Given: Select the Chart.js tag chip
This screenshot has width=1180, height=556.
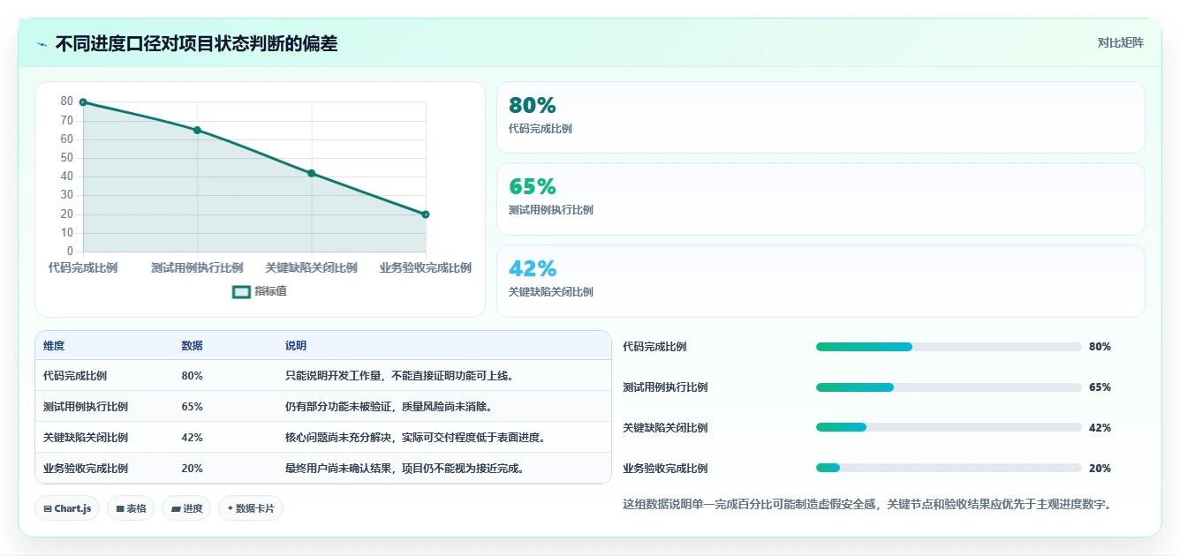Looking at the screenshot, I should click(x=67, y=508).
